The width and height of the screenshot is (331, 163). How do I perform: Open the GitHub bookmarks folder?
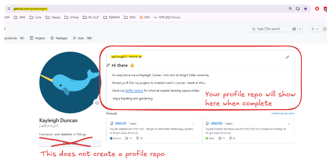(72, 17)
